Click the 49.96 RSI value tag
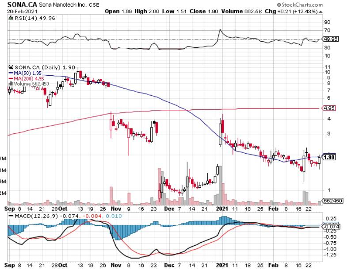Image resolution: width=351 pixels, height=271 pixels. coord(331,39)
